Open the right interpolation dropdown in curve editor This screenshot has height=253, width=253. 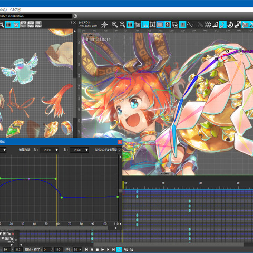coord(79,150)
